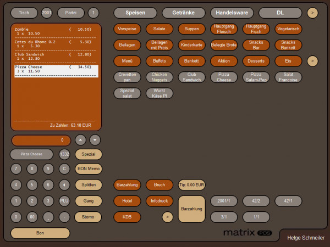Tap keypad digit 6
Screen dimensions: 330x247
48,185
